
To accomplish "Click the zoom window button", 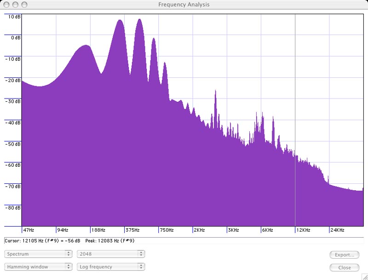I will click(24, 5).
